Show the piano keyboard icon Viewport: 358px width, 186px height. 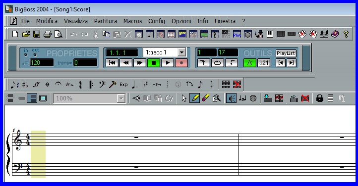tap(270, 34)
